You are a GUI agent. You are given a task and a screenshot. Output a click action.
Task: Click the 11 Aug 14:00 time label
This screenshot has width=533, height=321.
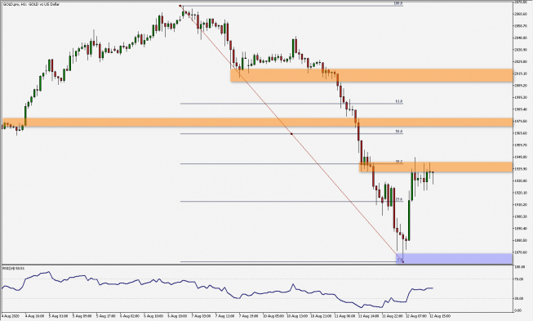coord(368,316)
